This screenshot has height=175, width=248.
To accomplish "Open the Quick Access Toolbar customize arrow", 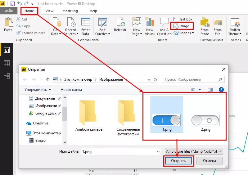I will [32, 4].
